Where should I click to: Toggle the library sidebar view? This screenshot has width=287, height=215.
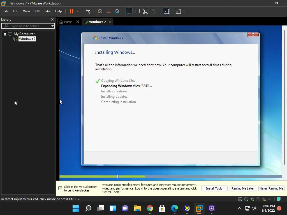pyautogui.click(x=129, y=11)
